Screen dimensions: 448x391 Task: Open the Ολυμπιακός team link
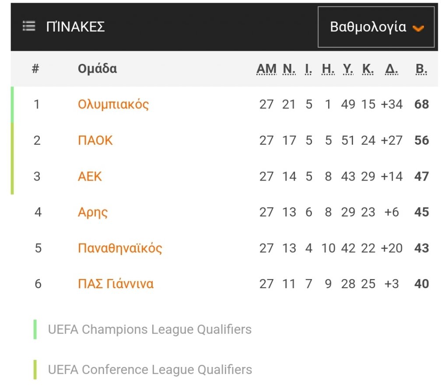pyautogui.click(x=113, y=105)
